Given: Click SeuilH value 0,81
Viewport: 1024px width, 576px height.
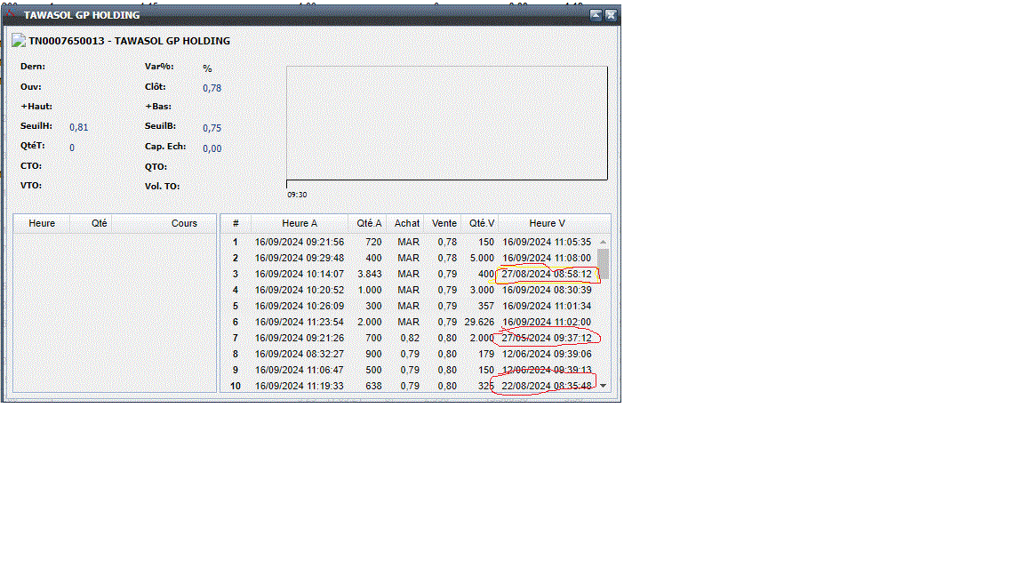Looking at the screenshot, I should pos(78,127).
